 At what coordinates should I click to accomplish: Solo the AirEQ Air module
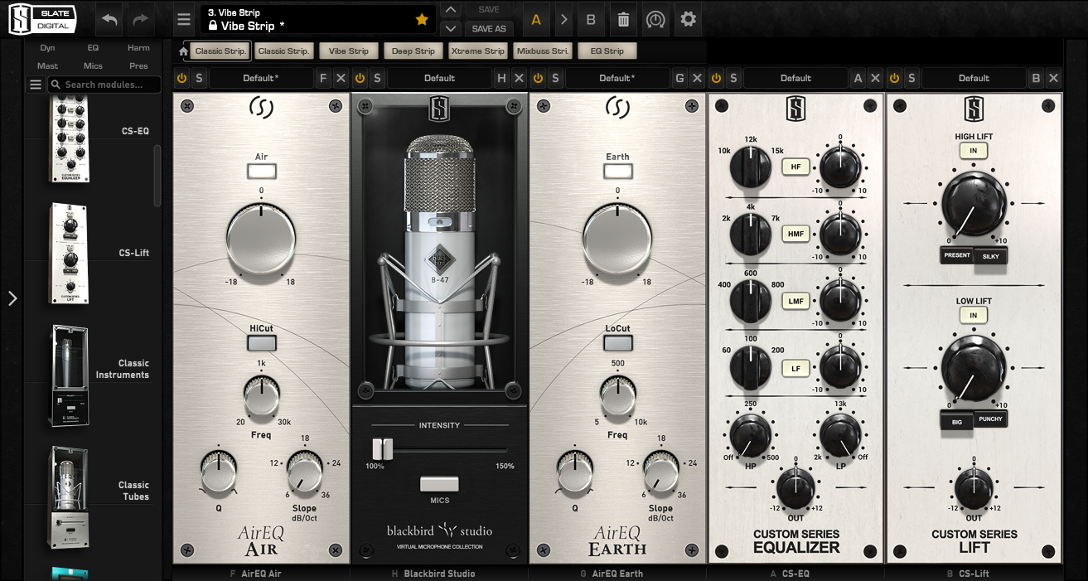(x=199, y=78)
